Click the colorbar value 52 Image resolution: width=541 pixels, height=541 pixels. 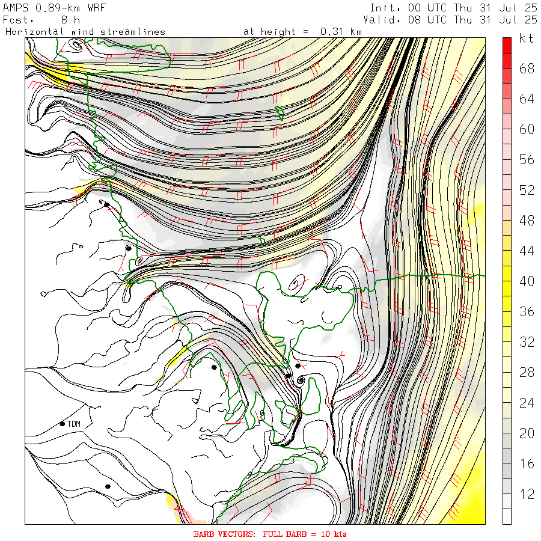tap(527, 190)
